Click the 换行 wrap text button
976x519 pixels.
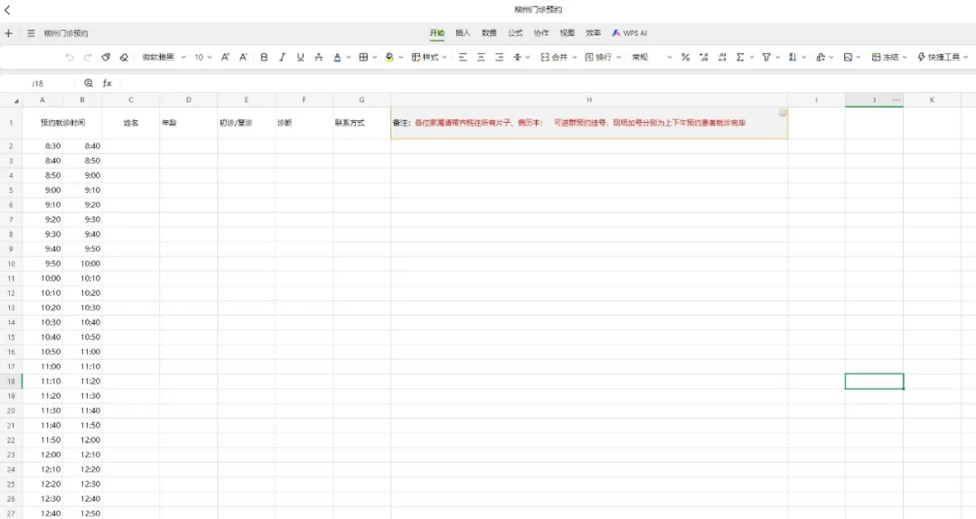tap(603, 57)
